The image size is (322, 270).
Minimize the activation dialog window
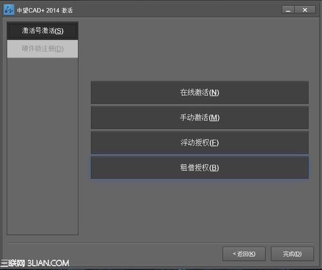pos(288,10)
